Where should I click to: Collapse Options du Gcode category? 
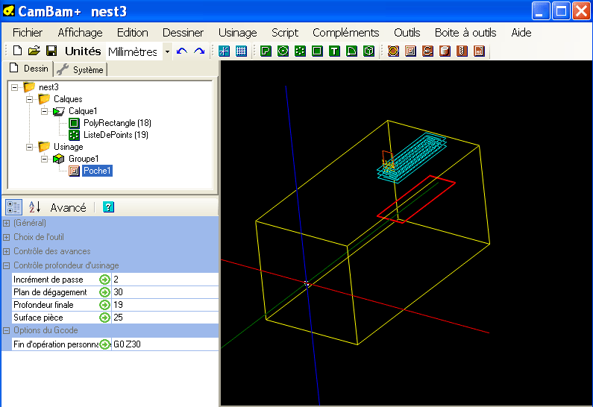click(7, 331)
